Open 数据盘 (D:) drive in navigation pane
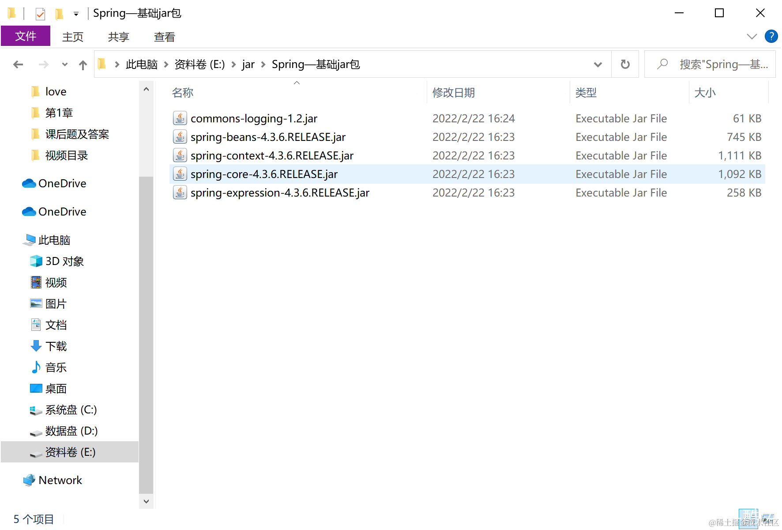 (71, 431)
